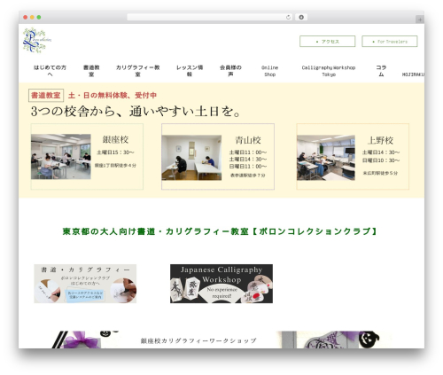
Task: Click 土曜日15:30〜 in 銀座校 card
Action: (x=115, y=152)
